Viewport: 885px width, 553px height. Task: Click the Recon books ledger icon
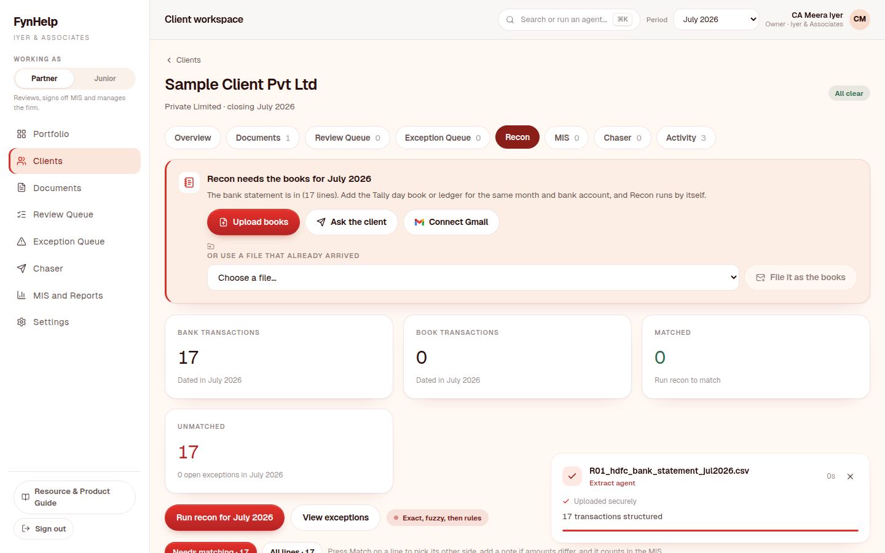click(189, 182)
